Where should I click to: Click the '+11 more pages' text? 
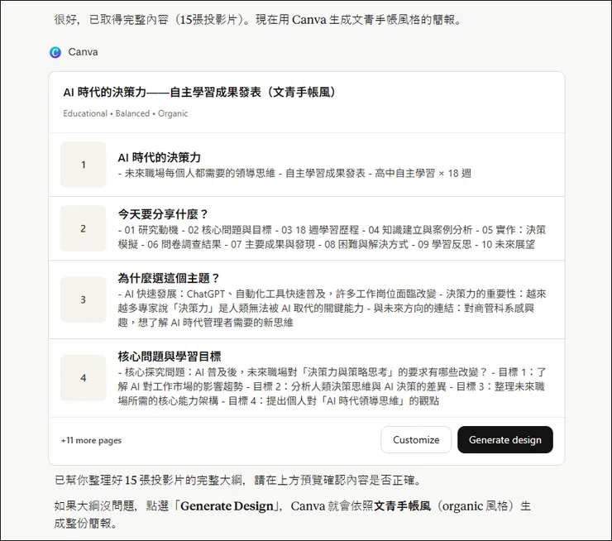click(91, 440)
